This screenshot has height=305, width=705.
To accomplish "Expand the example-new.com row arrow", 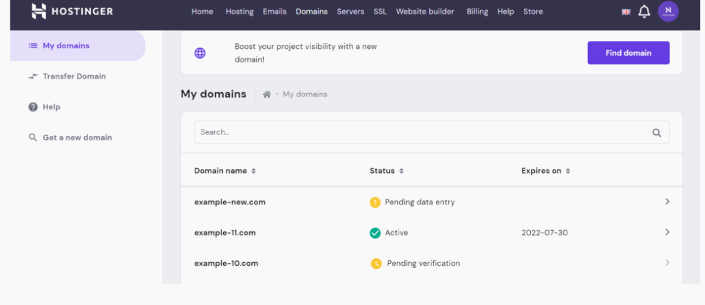I will point(667,202).
